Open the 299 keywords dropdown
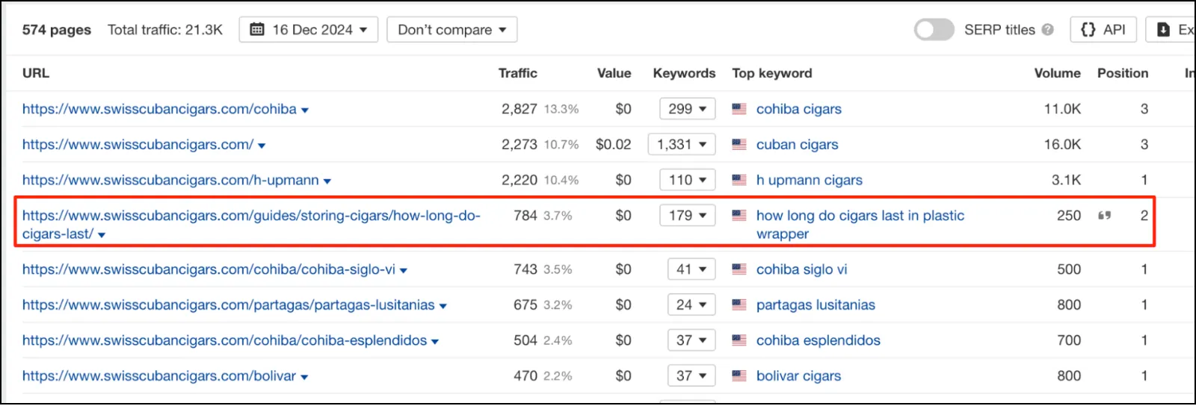1196x406 pixels. tap(688, 109)
